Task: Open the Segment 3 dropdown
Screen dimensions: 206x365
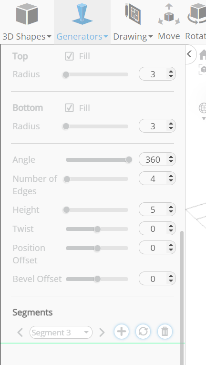Action: coord(61,333)
